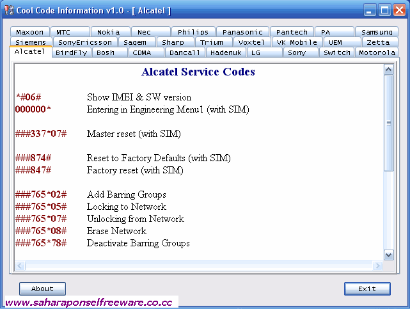Switch to the Switch tab
Viewport: 410px width, 309px height.
[337, 52]
